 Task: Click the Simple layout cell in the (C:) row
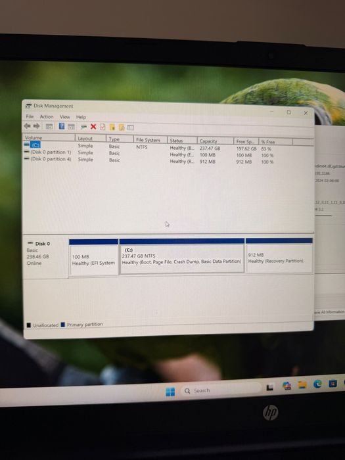[x=85, y=145]
